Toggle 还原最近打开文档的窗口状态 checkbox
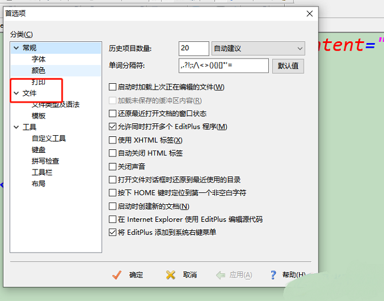 point(112,113)
